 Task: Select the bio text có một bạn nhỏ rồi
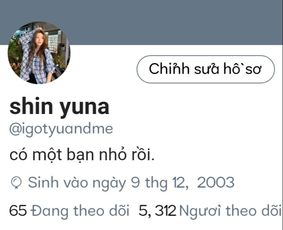tap(82, 155)
